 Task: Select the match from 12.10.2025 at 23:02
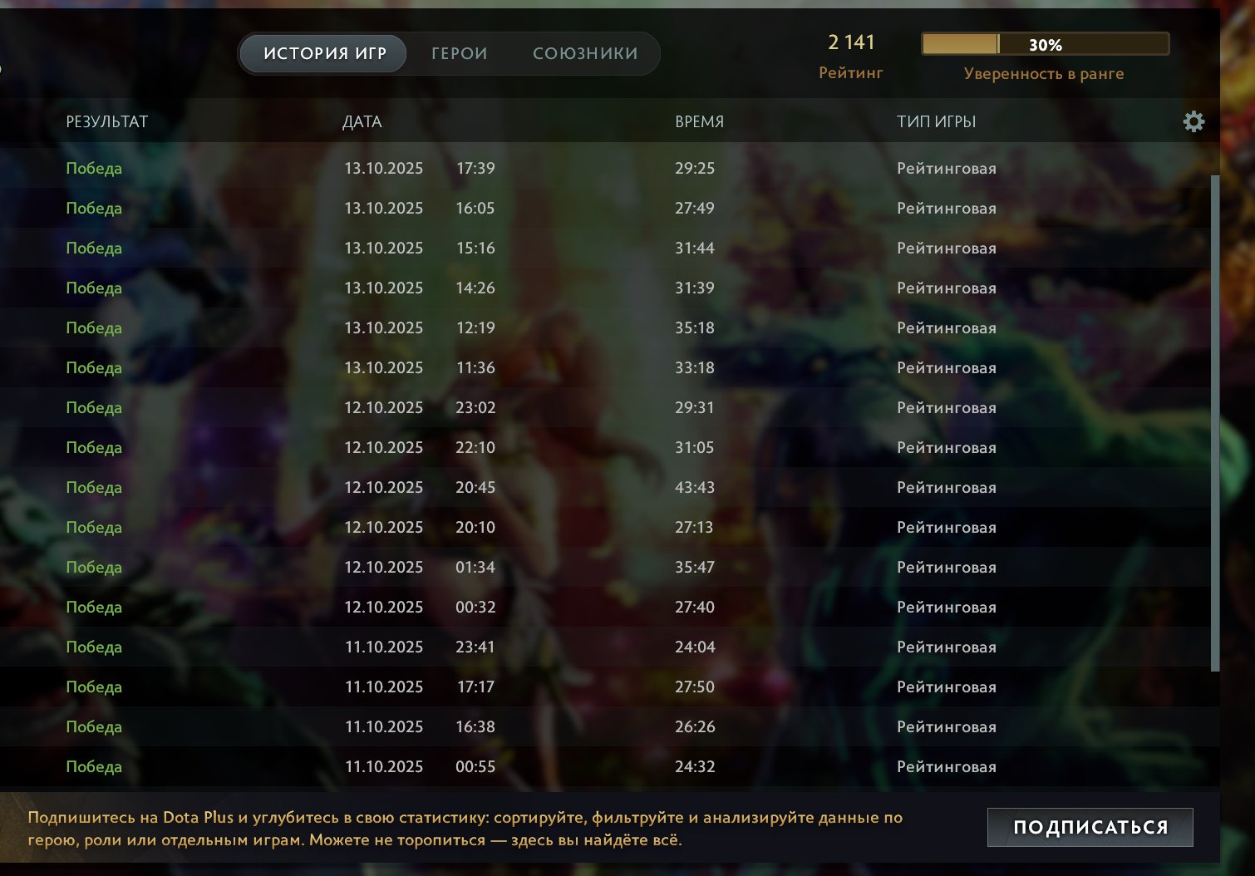605,407
